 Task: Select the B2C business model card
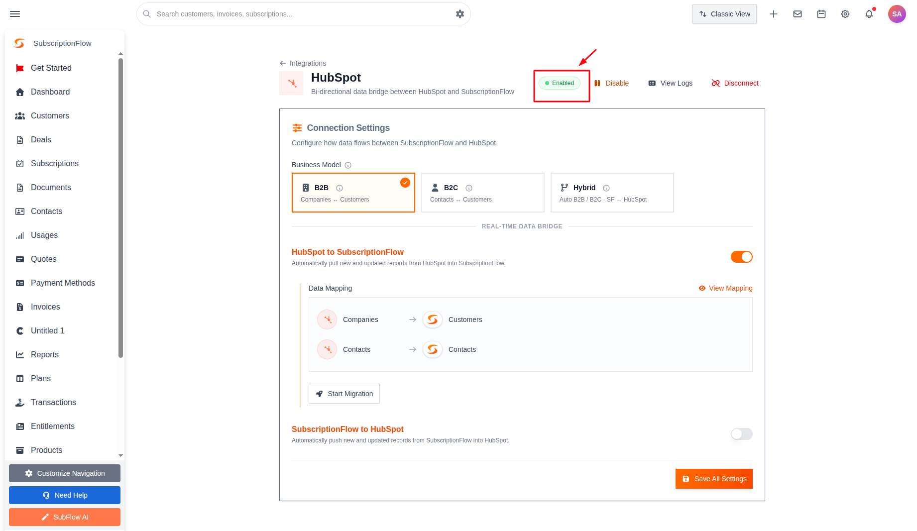coord(483,193)
